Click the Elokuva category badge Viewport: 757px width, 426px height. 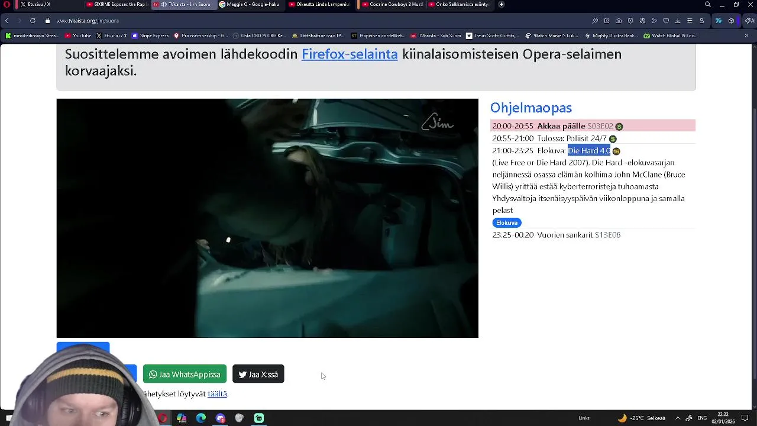click(x=507, y=222)
